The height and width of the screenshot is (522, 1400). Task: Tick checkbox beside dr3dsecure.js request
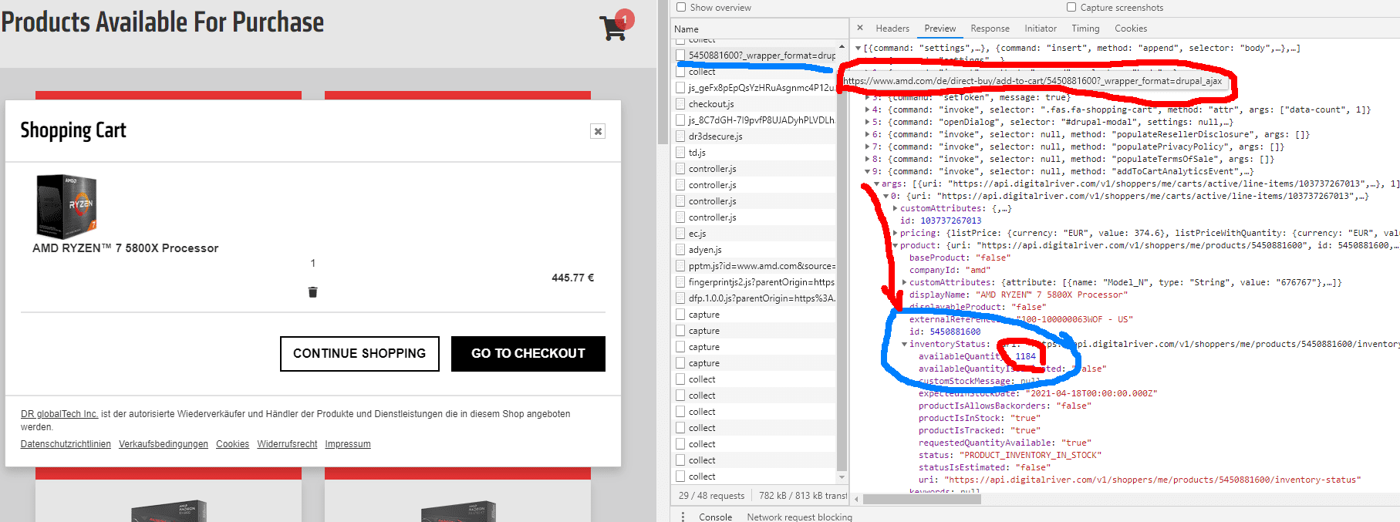point(680,136)
